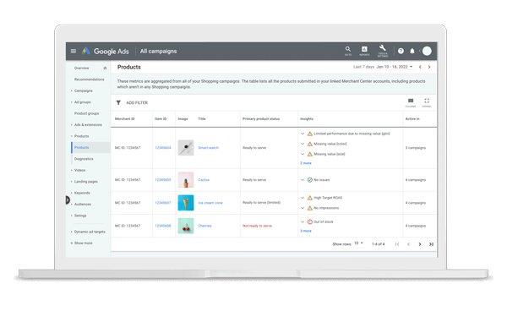Click the account avatar circle in header
The width and height of the screenshot is (507, 317).
427,51
